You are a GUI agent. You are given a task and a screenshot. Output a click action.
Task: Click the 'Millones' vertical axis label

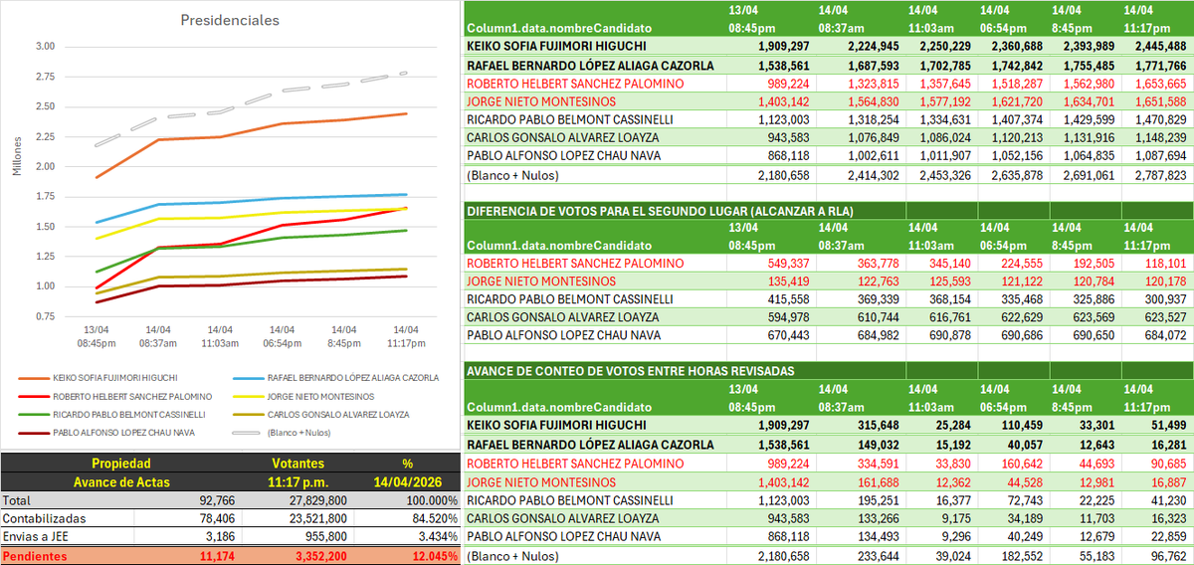point(17,156)
